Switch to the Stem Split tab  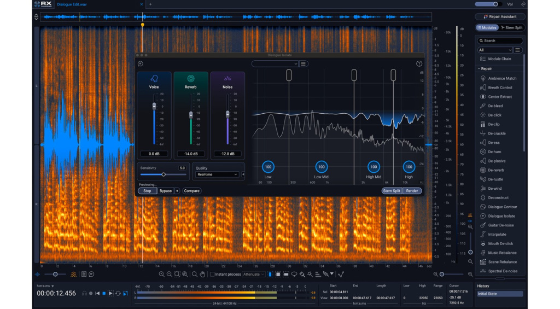click(x=512, y=27)
